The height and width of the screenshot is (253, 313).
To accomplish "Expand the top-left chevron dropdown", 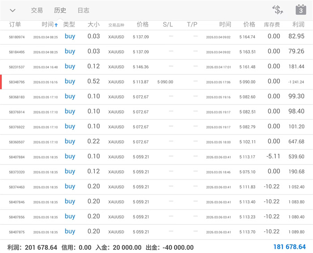I will click(13, 10).
